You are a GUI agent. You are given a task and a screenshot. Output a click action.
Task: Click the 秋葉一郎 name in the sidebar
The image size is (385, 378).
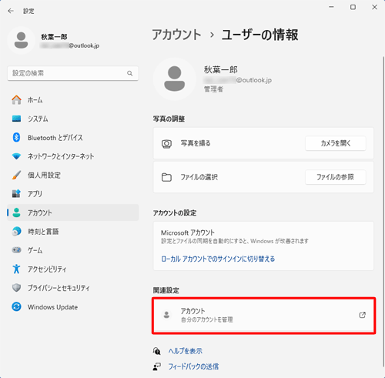[x=54, y=37]
